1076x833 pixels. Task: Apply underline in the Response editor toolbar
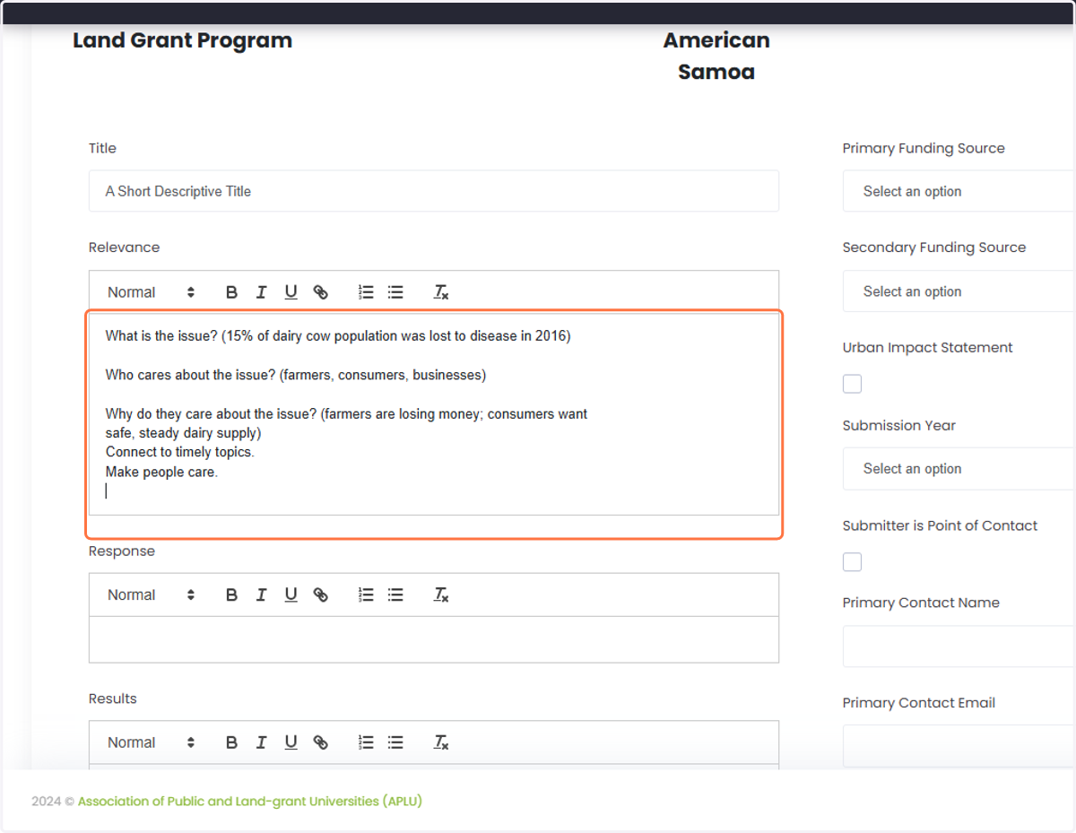(x=291, y=595)
